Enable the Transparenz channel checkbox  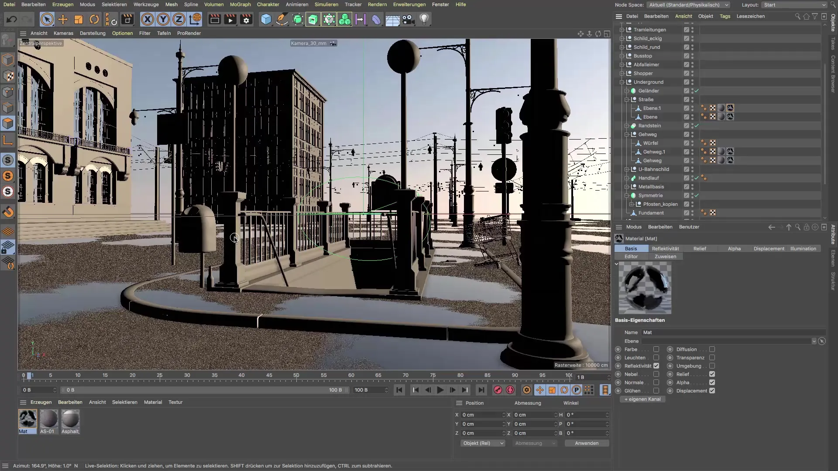pos(712,358)
